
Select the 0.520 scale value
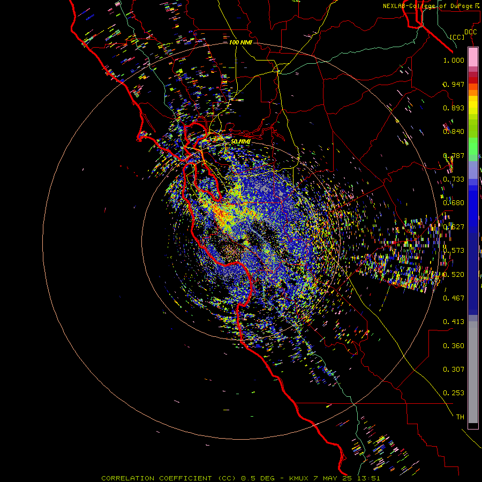click(454, 275)
